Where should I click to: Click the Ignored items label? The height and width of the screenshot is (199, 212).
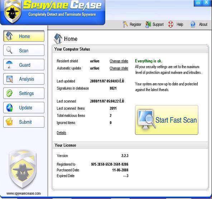(x=66, y=123)
